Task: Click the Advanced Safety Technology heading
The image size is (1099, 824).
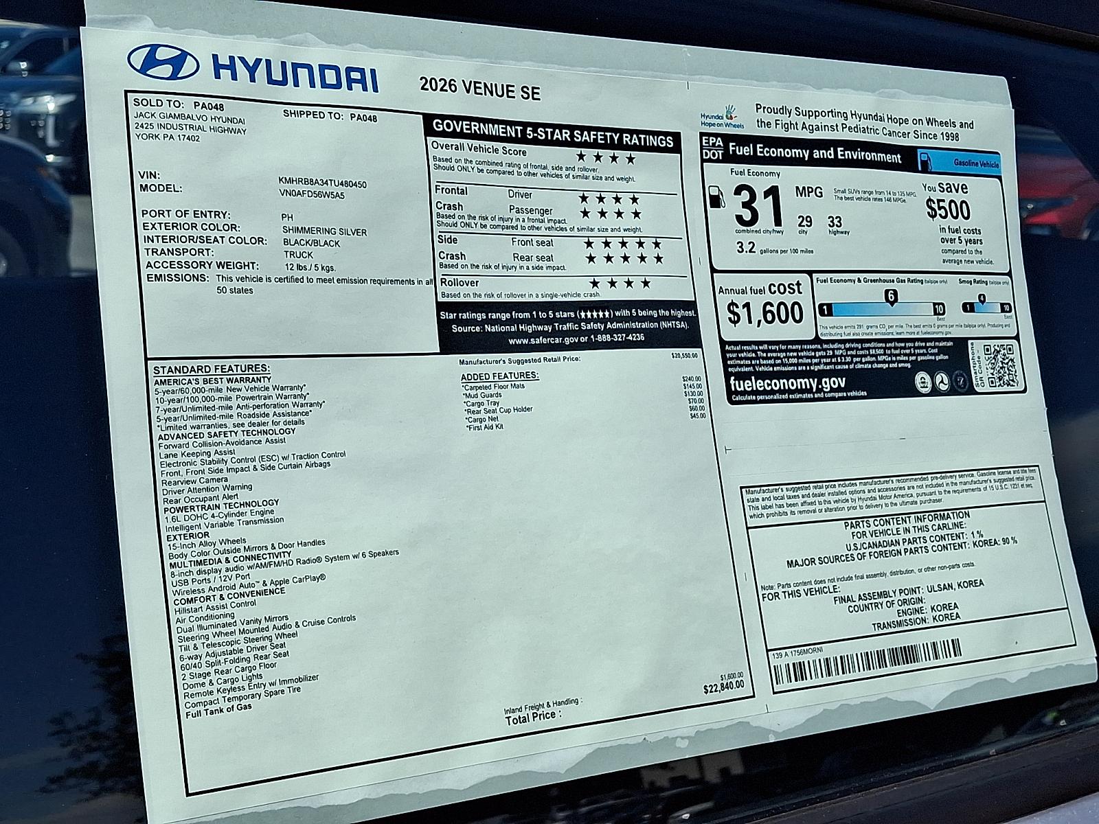Action: (x=227, y=434)
